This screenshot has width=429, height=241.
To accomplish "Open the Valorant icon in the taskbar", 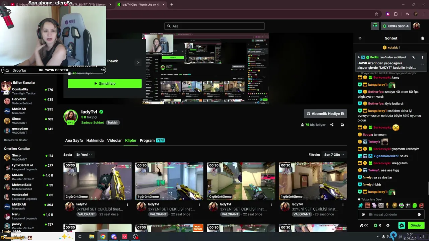I will pyautogui.click(x=125, y=237).
